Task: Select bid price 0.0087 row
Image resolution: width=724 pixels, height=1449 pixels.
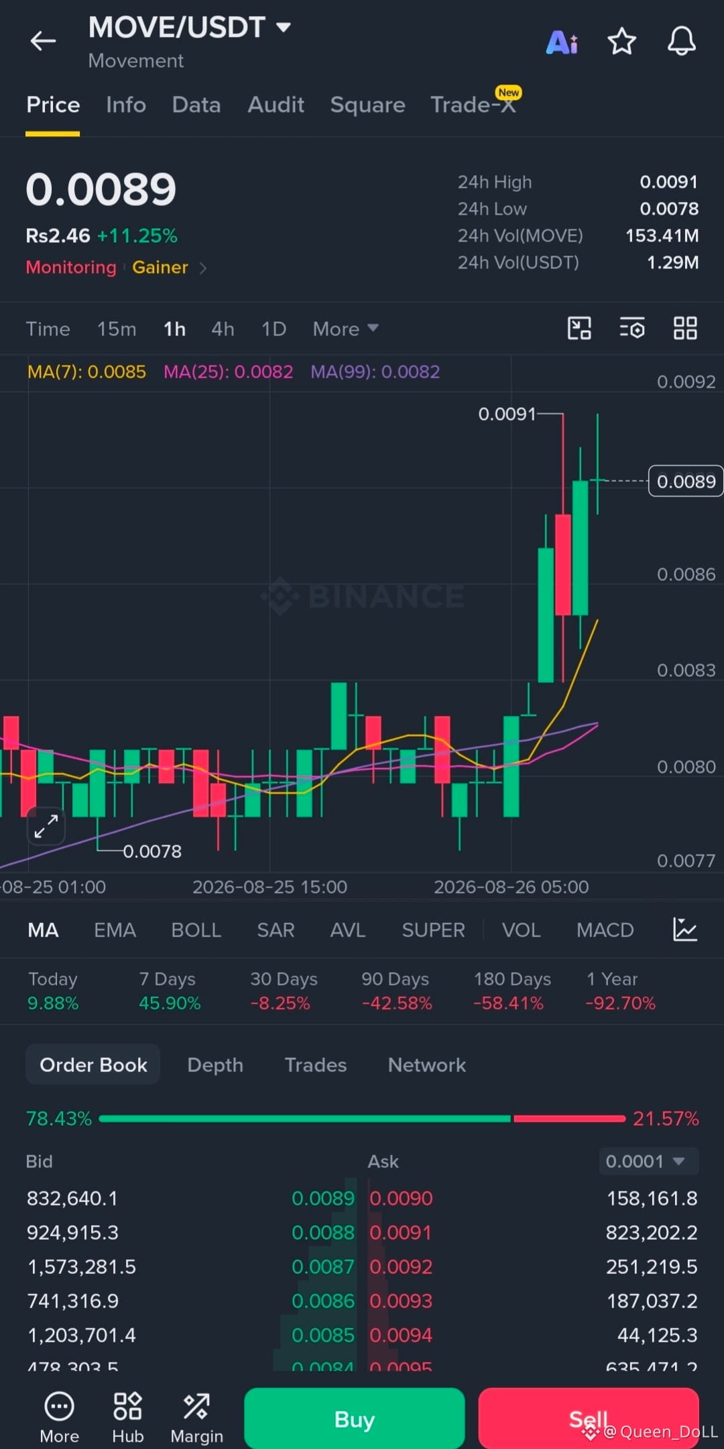Action: pos(323,1267)
